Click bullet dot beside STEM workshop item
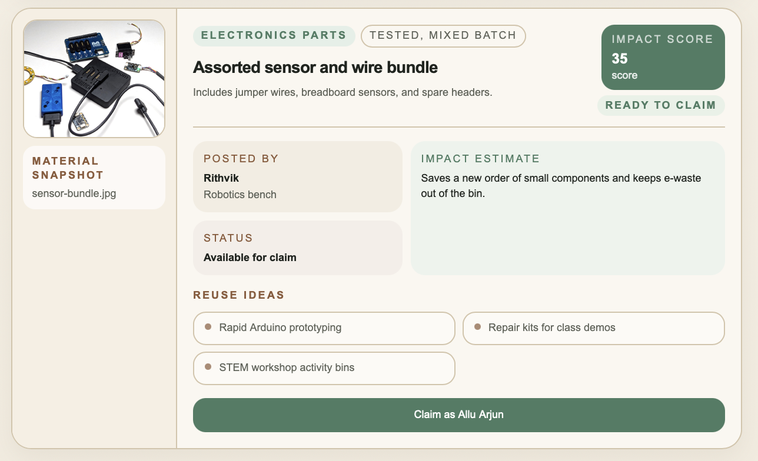The image size is (758, 461). coord(208,366)
